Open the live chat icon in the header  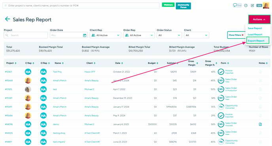click(237, 5)
